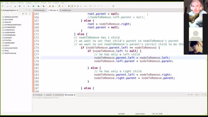The width and height of the screenshot is (208, 117).
Task: Switch to the BTNode.java editor tab
Action: click(39, 10)
